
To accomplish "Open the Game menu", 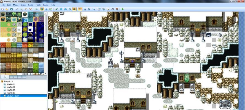I will 46,5.
